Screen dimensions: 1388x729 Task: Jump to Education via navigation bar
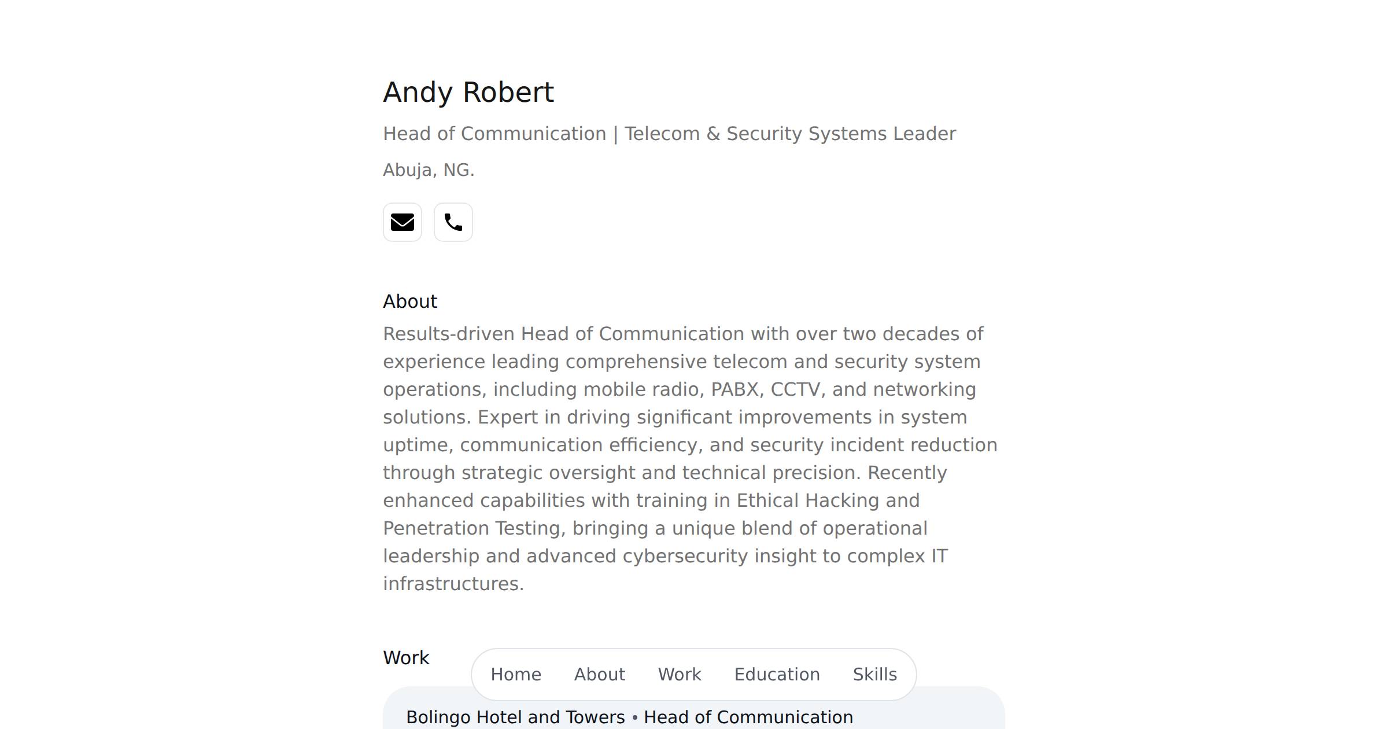[777, 675]
